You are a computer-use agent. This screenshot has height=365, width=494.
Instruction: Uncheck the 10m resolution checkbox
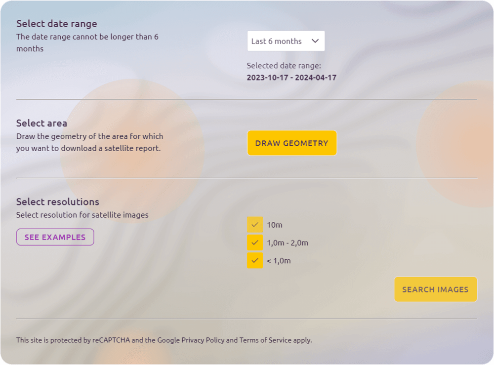click(255, 225)
